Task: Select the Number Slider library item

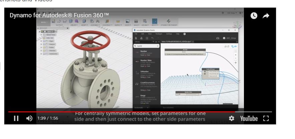Action: [x=147, y=63]
